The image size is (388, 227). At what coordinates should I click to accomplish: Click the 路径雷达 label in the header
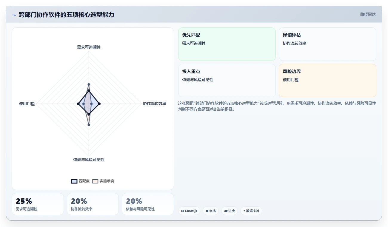point(368,14)
